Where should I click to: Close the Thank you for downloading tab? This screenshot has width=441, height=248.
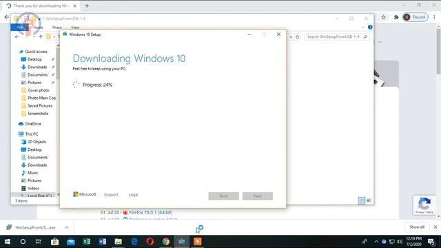74,6
